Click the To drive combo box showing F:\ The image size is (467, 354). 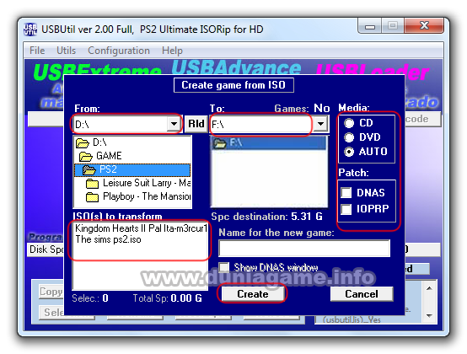pyautogui.click(x=269, y=124)
